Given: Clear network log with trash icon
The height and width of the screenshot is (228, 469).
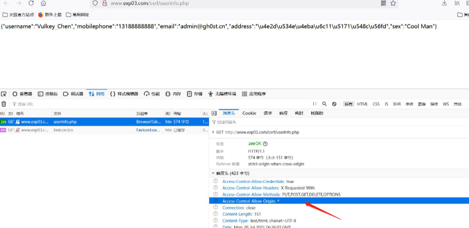Looking at the screenshot, I should tap(4, 104).
